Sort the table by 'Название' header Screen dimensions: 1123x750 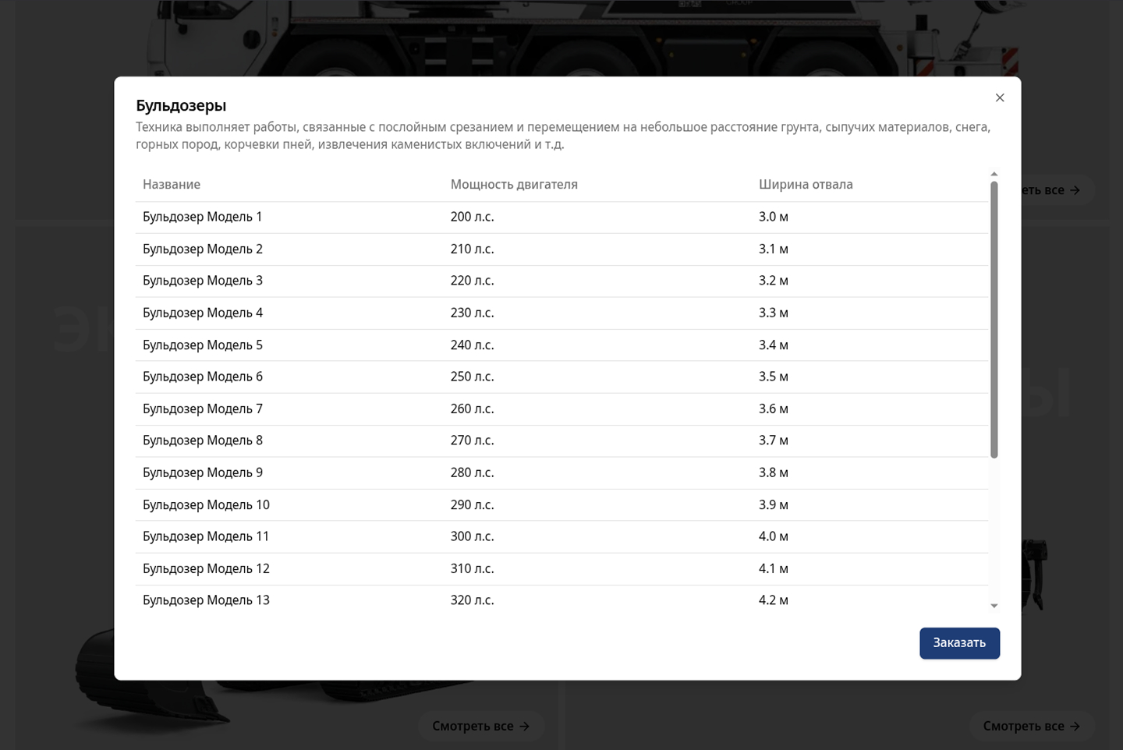(172, 184)
